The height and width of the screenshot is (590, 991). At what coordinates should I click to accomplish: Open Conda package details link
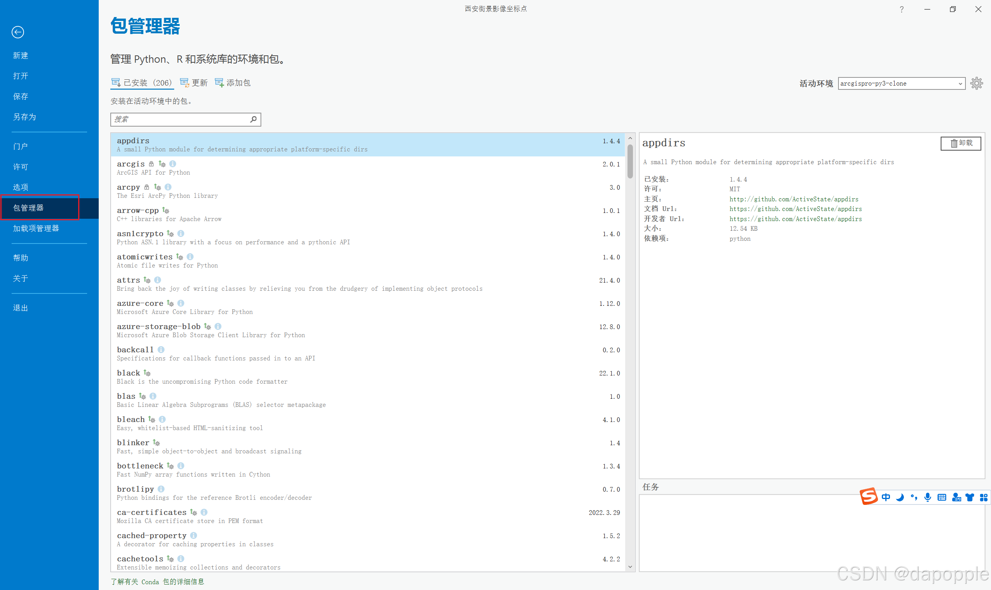pyautogui.click(x=158, y=581)
